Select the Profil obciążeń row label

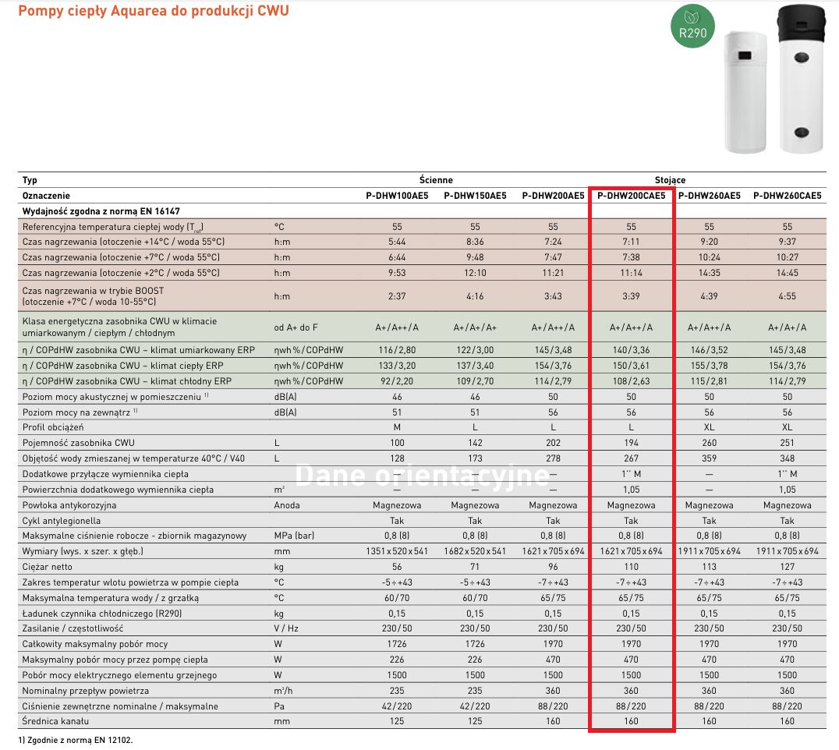pyautogui.click(x=53, y=427)
